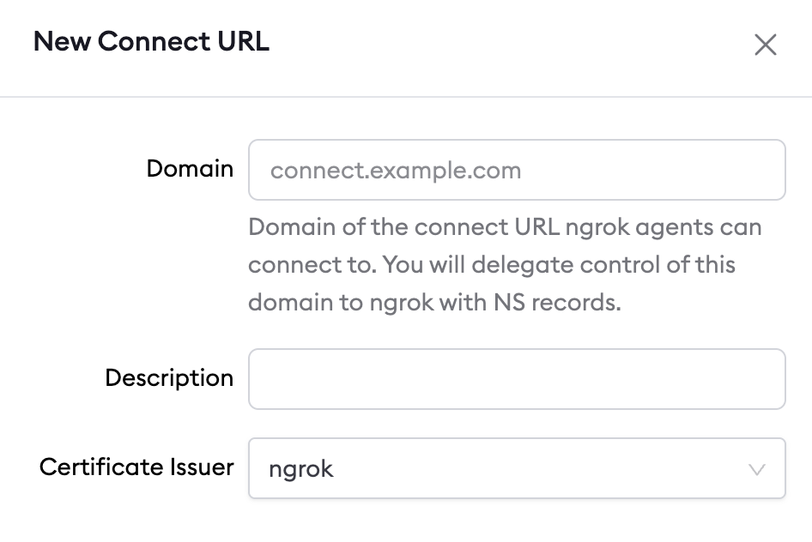The height and width of the screenshot is (542, 812).
Task: Click the chevron arrow in Certificate Issuer
Action: [756, 470]
